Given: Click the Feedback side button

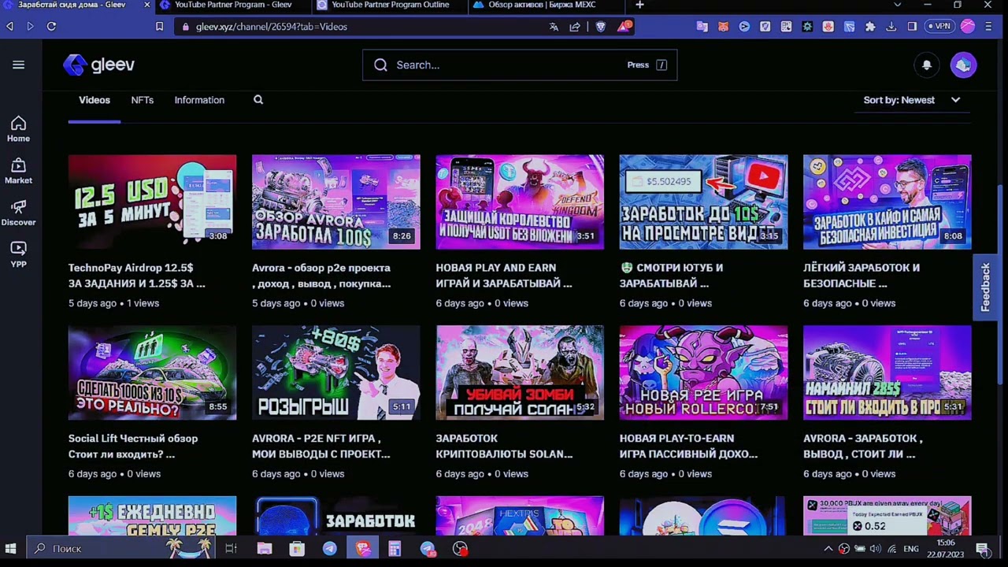Looking at the screenshot, I should click(x=985, y=287).
